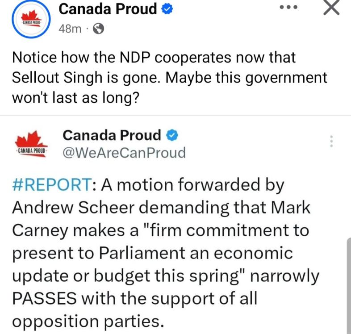Click the #REPORT hashtag
The width and height of the screenshot is (351, 334).
click(x=50, y=185)
